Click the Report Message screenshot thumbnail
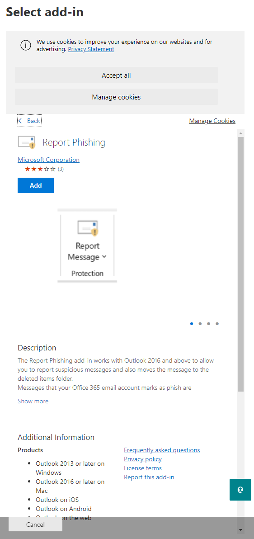The image size is (254, 539). click(x=87, y=246)
